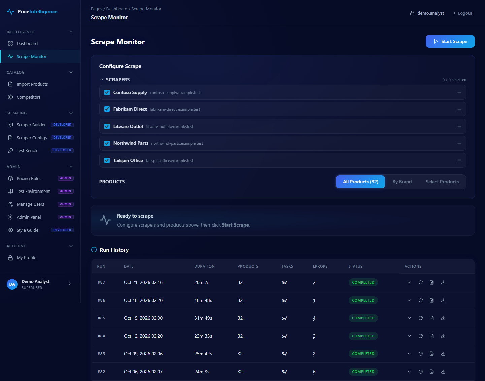Screen dimensions: 485x381
Task: Expand the row chevron for run #85
Action: pos(409,318)
